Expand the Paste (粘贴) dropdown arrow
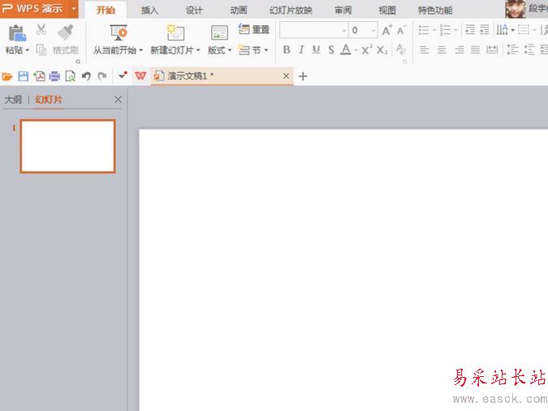 pyautogui.click(x=28, y=50)
